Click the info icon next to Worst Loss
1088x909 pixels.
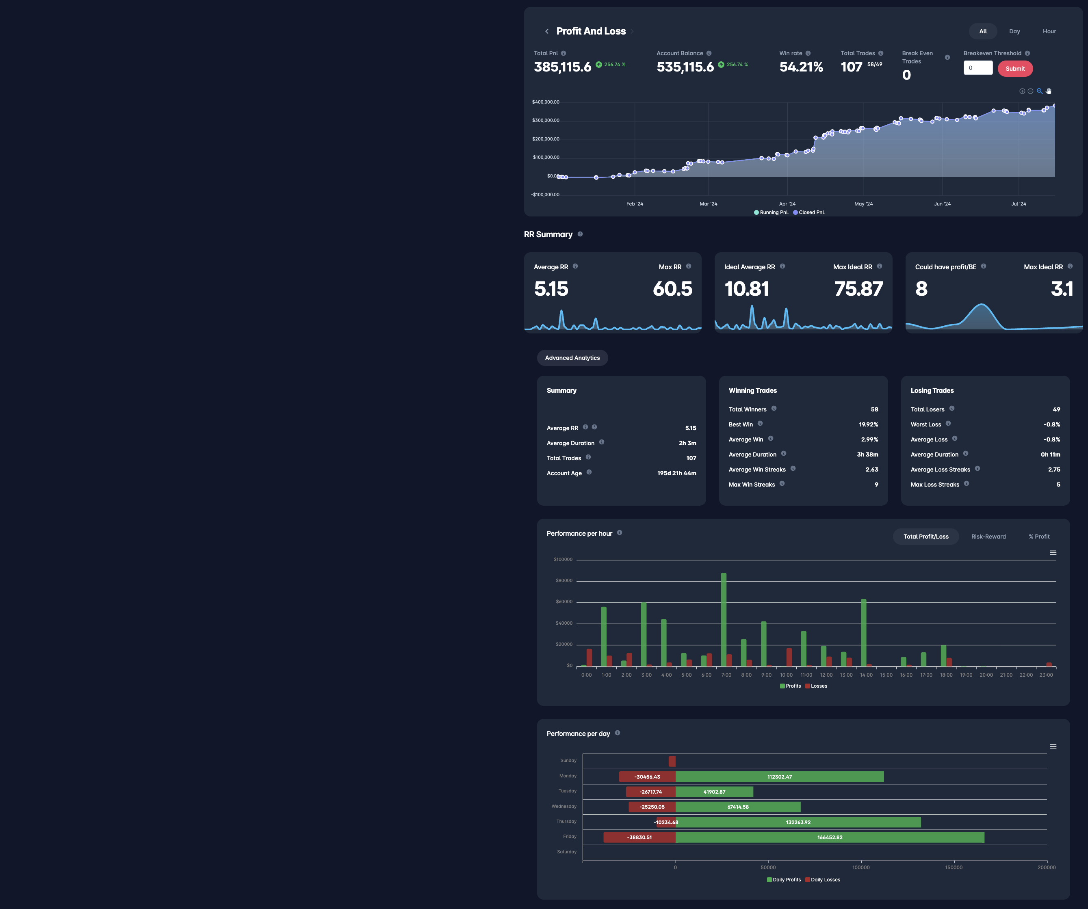point(948,424)
